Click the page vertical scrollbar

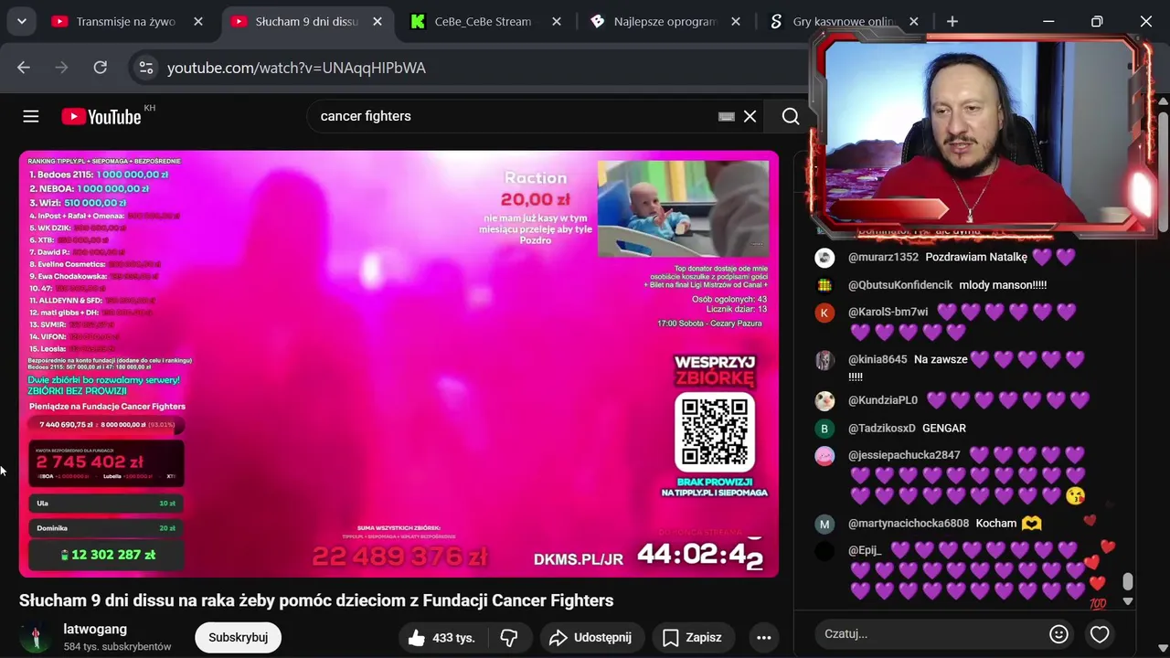point(1163,170)
